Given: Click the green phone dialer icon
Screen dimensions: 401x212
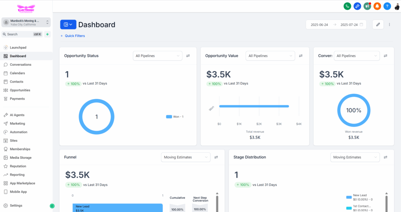Looking at the screenshot, I should tap(347, 6).
